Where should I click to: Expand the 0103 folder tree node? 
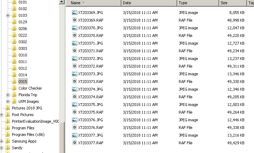click(8, 16)
